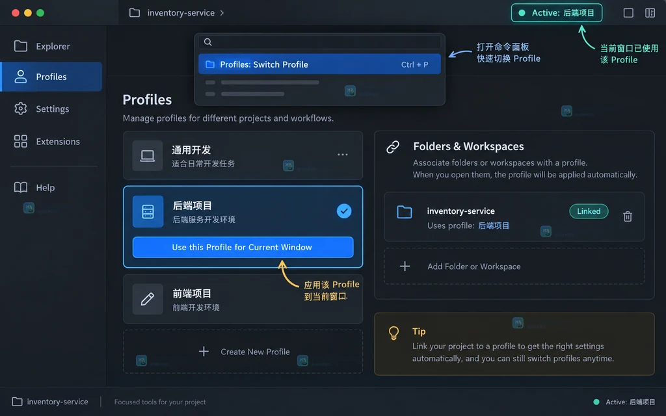Screen dimensions: 666x416
Task: Click the pencil icon of 前端项目
Action: [x=148, y=299]
